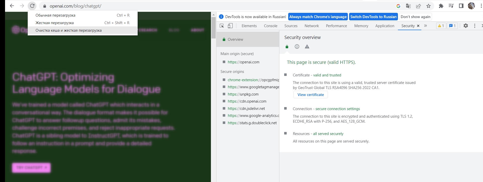Switch to the Network tab

click(x=312, y=26)
